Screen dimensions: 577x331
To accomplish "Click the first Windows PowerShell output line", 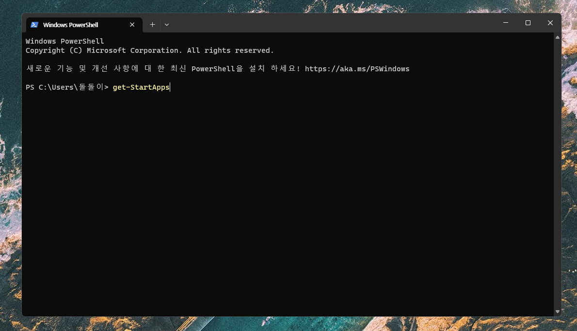I will click(65, 41).
